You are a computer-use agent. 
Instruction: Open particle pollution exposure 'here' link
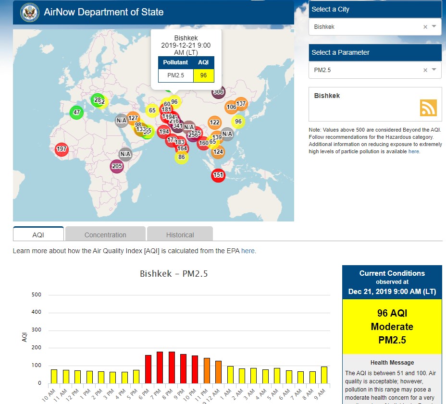click(x=414, y=151)
